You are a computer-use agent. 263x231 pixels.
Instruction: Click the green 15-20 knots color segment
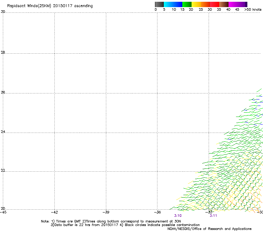(187, 4)
